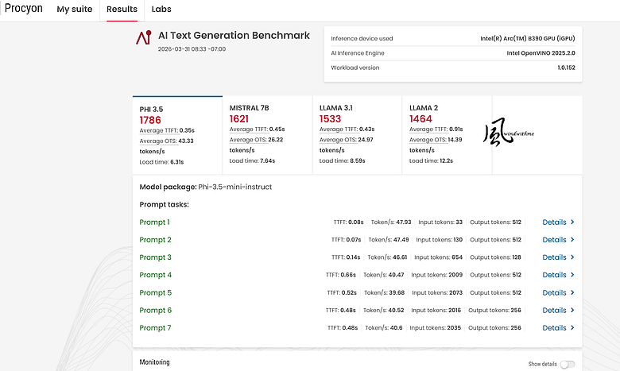Click the chevron arrow beside Prompt 3 Details

pyautogui.click(x=572, y=257)
